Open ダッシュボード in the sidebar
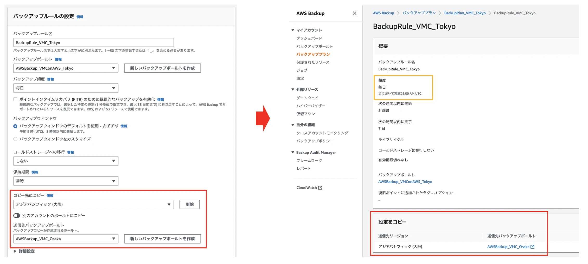Image resolution: width=588 pixels, height=264 pixels. tap(309, 38)
